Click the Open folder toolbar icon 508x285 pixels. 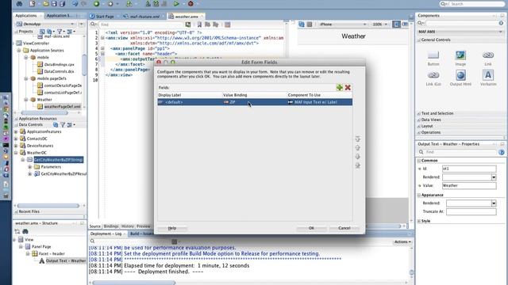pos(46,3)
